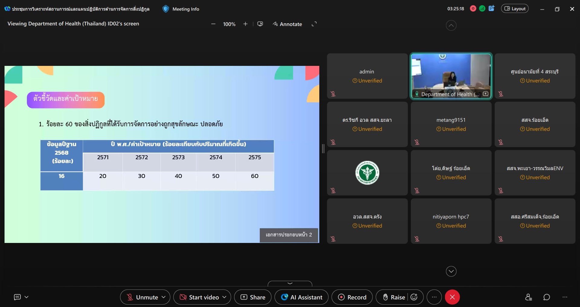Viewport: 580px width, 307px height.
Task: Open the participants panel icon
Action: pyautogui.click(x=528, y=297)
